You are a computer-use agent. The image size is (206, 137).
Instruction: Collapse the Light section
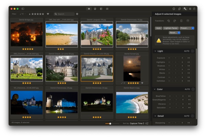155,51
